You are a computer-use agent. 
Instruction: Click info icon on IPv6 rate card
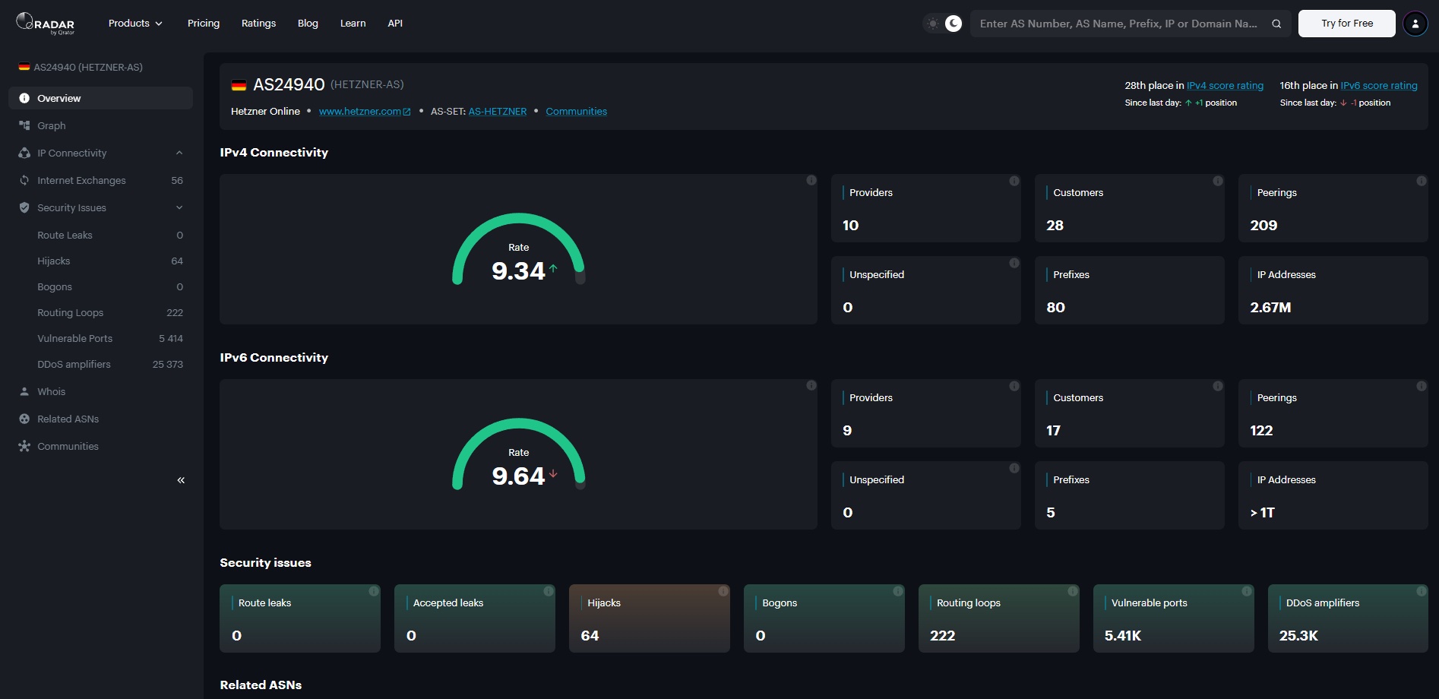click(811, 385)
